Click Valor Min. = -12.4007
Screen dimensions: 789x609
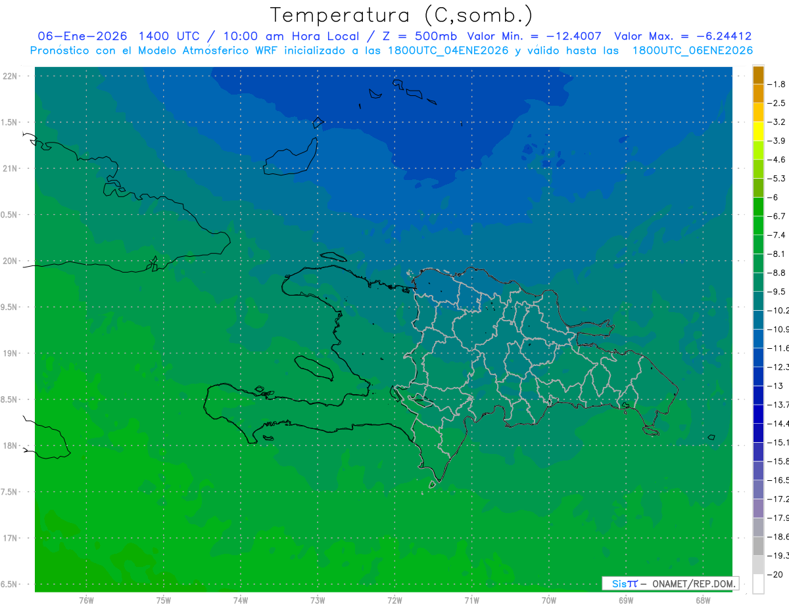[x=535, y=36]
